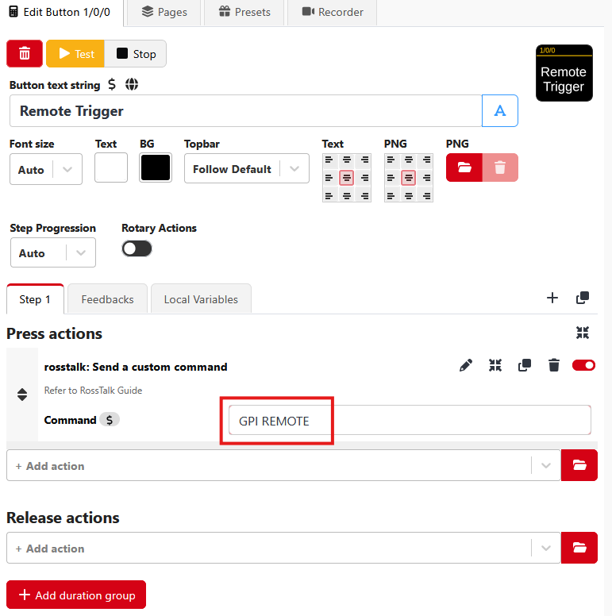This screenshot has height=616, width=612.
Task: Set Text alignment to top center
Action: click(x=346, y=160)
